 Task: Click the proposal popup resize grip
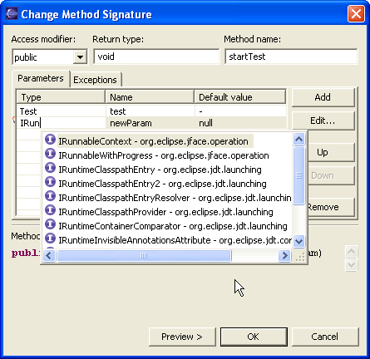pos(300,257)
